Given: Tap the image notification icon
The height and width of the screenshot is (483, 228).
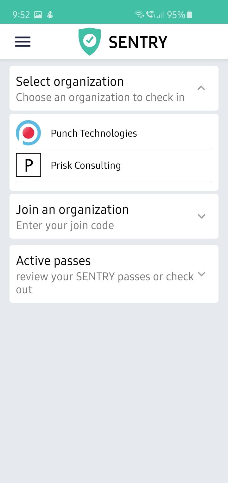Looking at the screenshot, I should tap(38, 15).
